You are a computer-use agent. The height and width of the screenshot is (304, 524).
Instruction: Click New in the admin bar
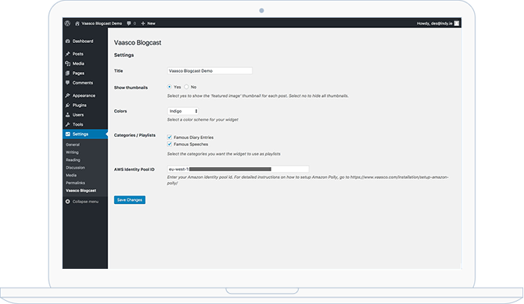pos(152,23)
